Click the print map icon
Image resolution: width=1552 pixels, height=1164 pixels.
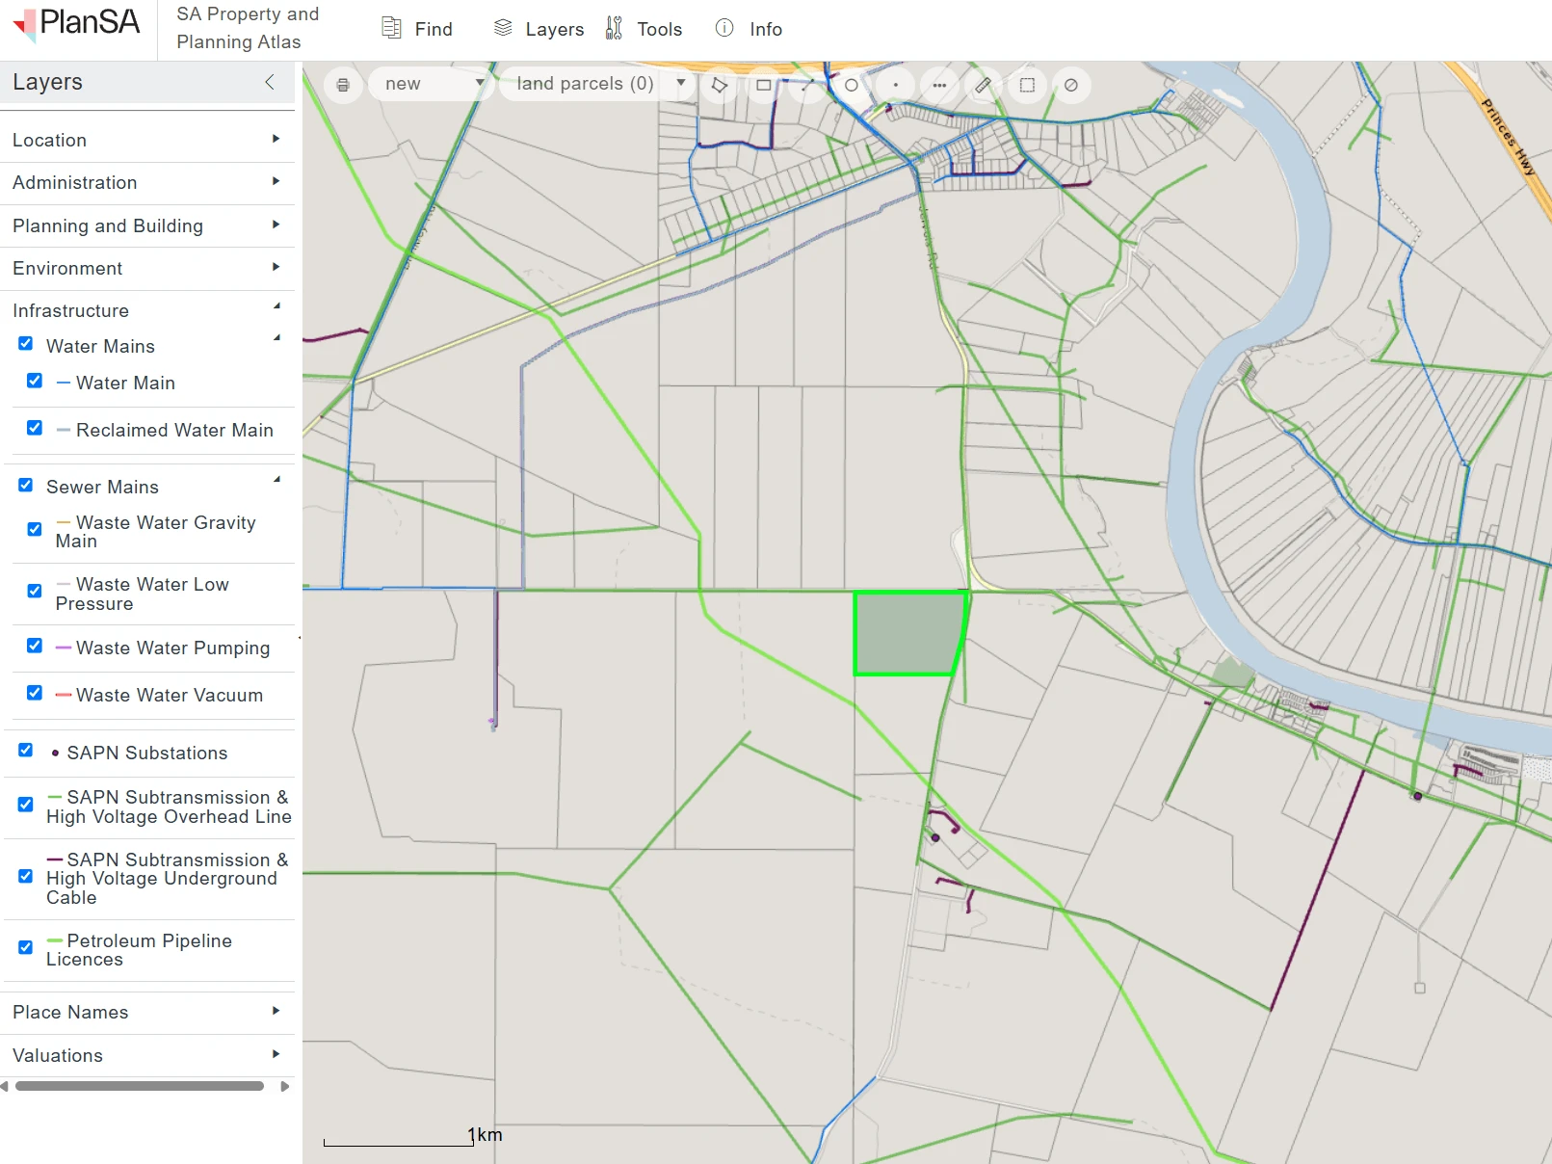(x=343, y=85)
